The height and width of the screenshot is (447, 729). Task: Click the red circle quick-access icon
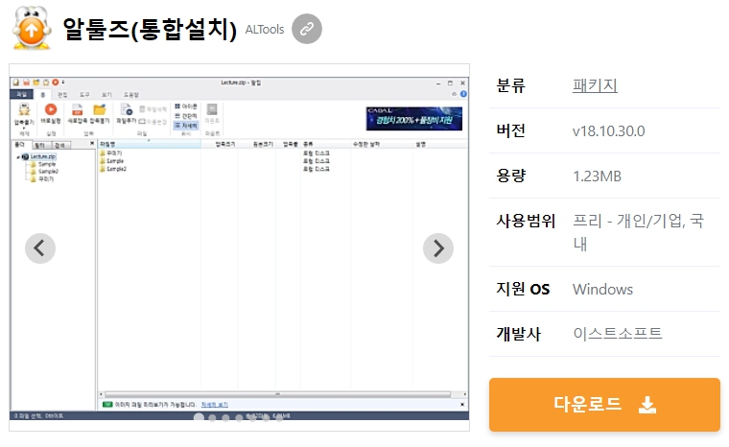click(56, 82)
